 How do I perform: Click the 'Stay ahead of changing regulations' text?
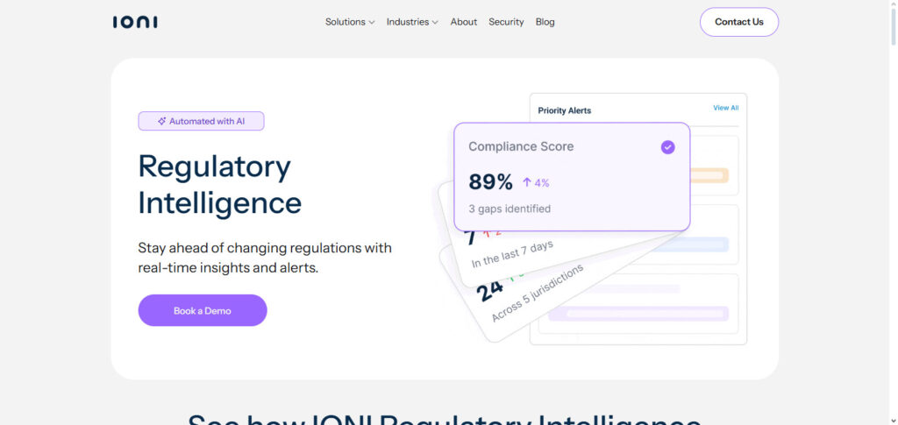pyautogui.click(x=265, y=258)
